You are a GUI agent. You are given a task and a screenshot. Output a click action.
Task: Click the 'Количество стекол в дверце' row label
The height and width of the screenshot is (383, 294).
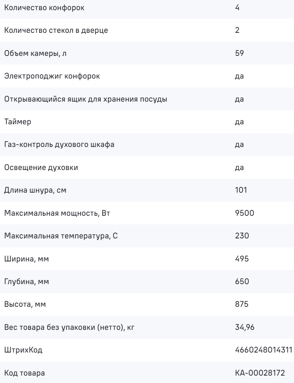point(44,30)
